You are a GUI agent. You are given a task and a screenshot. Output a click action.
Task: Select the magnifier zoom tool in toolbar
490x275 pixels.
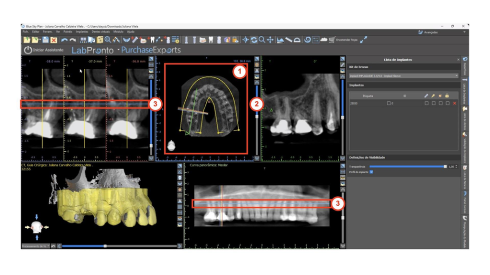(x=262, y=41)
